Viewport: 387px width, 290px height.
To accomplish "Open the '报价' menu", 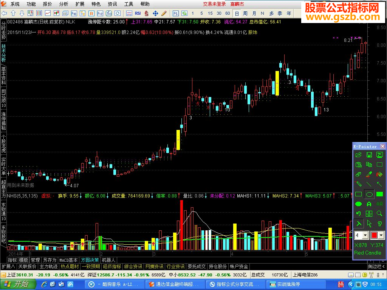I will coord(47,4).
